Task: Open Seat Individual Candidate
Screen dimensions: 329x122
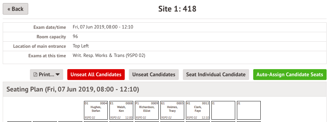Action: (216, 75)
